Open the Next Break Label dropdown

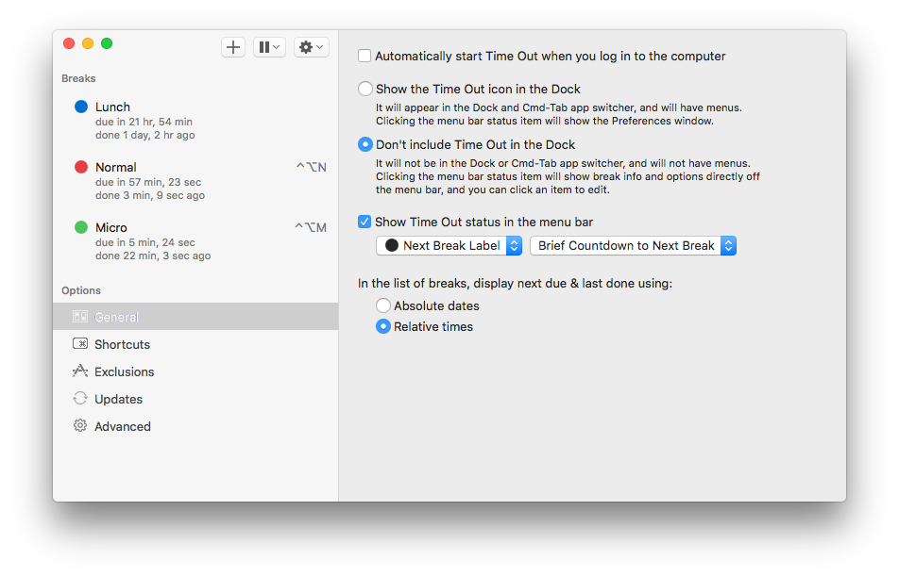pyautogui.click(x=449, y=245)
